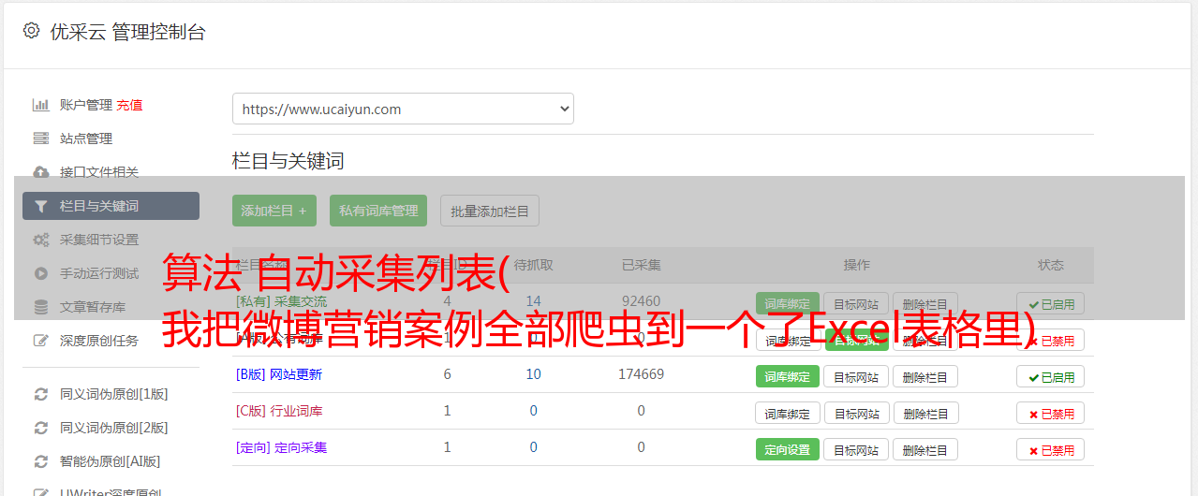Click the 定向设置 button
The height and width of the screenshot is (496, 1198).
pyautogui.click(x=788, y=450)
